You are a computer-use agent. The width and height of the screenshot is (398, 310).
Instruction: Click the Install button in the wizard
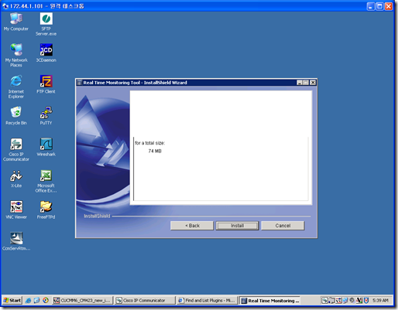click(x=237, y=226)
